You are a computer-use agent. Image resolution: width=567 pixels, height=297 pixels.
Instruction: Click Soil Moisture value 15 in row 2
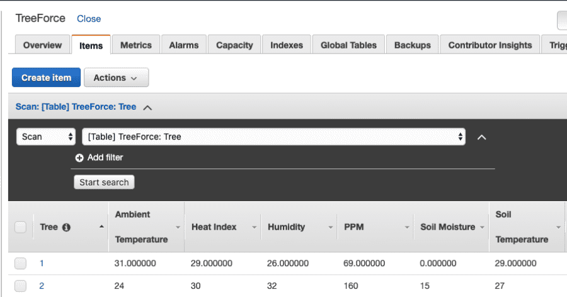pyautogui.click(x=425, y=286)
